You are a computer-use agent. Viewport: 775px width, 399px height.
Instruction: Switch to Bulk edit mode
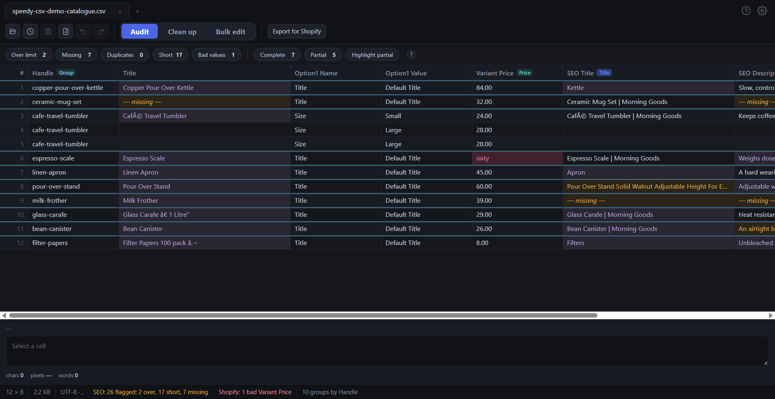(230, 32)
